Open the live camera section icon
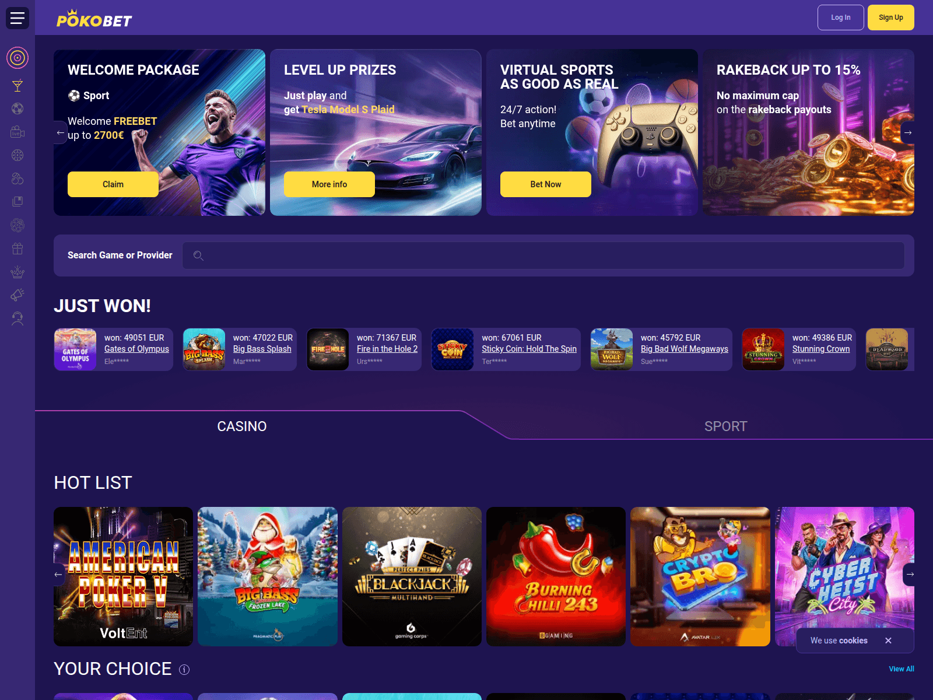 click(17, 132)
